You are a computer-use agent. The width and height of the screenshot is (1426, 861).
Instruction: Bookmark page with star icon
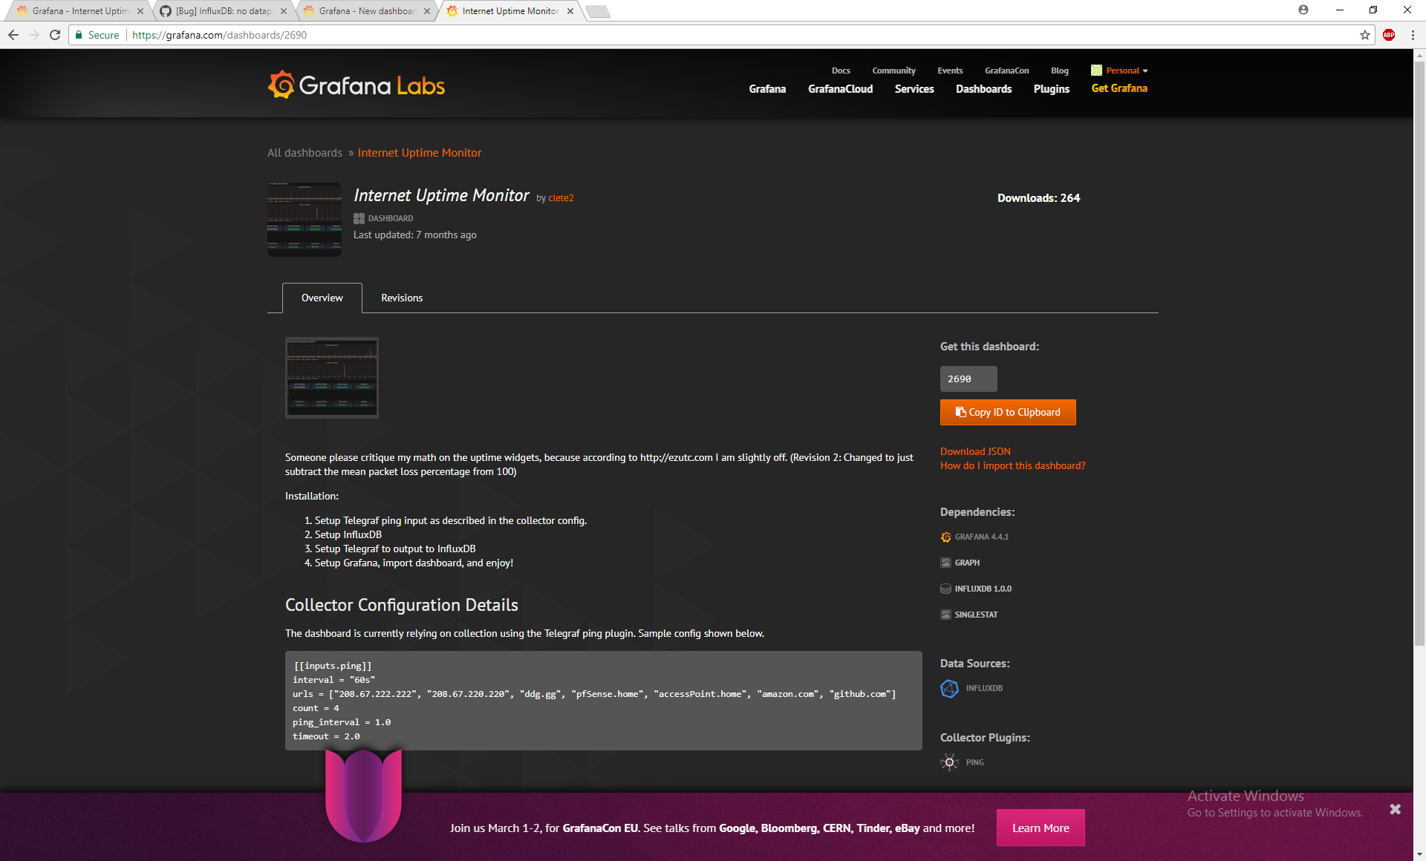[1365, 35]
